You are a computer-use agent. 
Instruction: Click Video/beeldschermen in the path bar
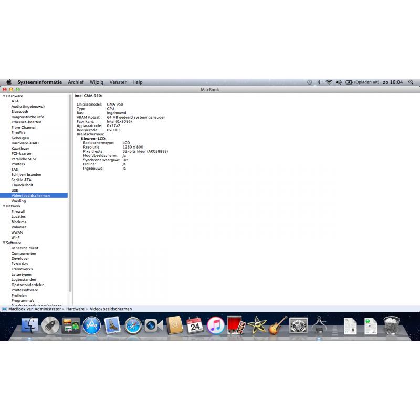(111, 309)
